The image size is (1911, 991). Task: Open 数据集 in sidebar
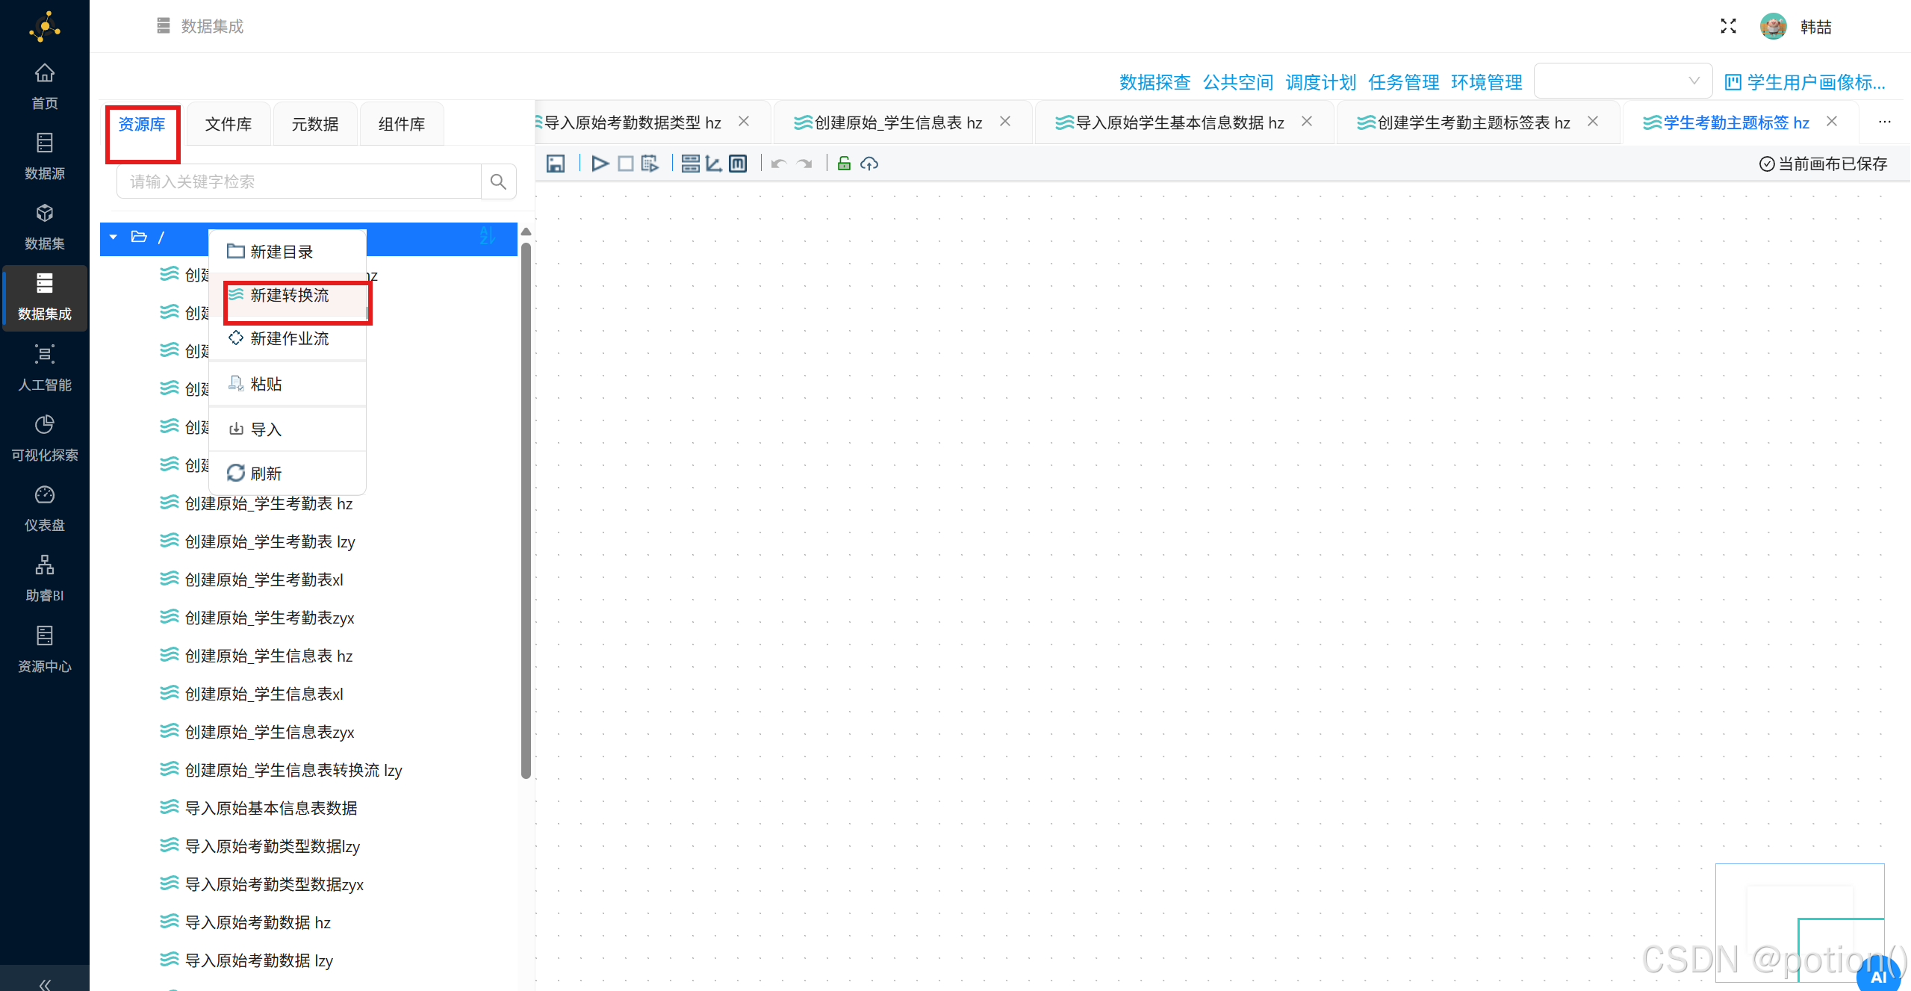45,226
